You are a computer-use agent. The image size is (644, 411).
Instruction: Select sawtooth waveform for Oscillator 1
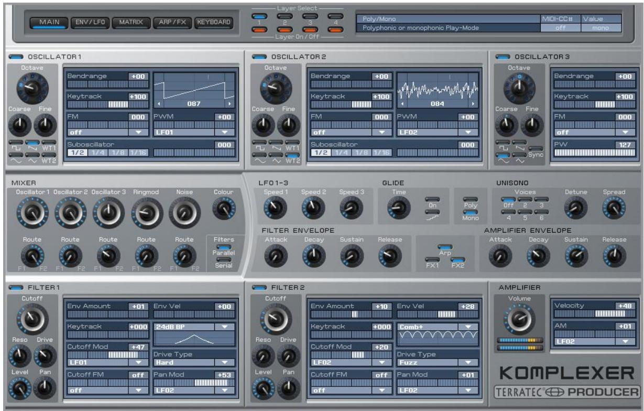tap(32, 143)
